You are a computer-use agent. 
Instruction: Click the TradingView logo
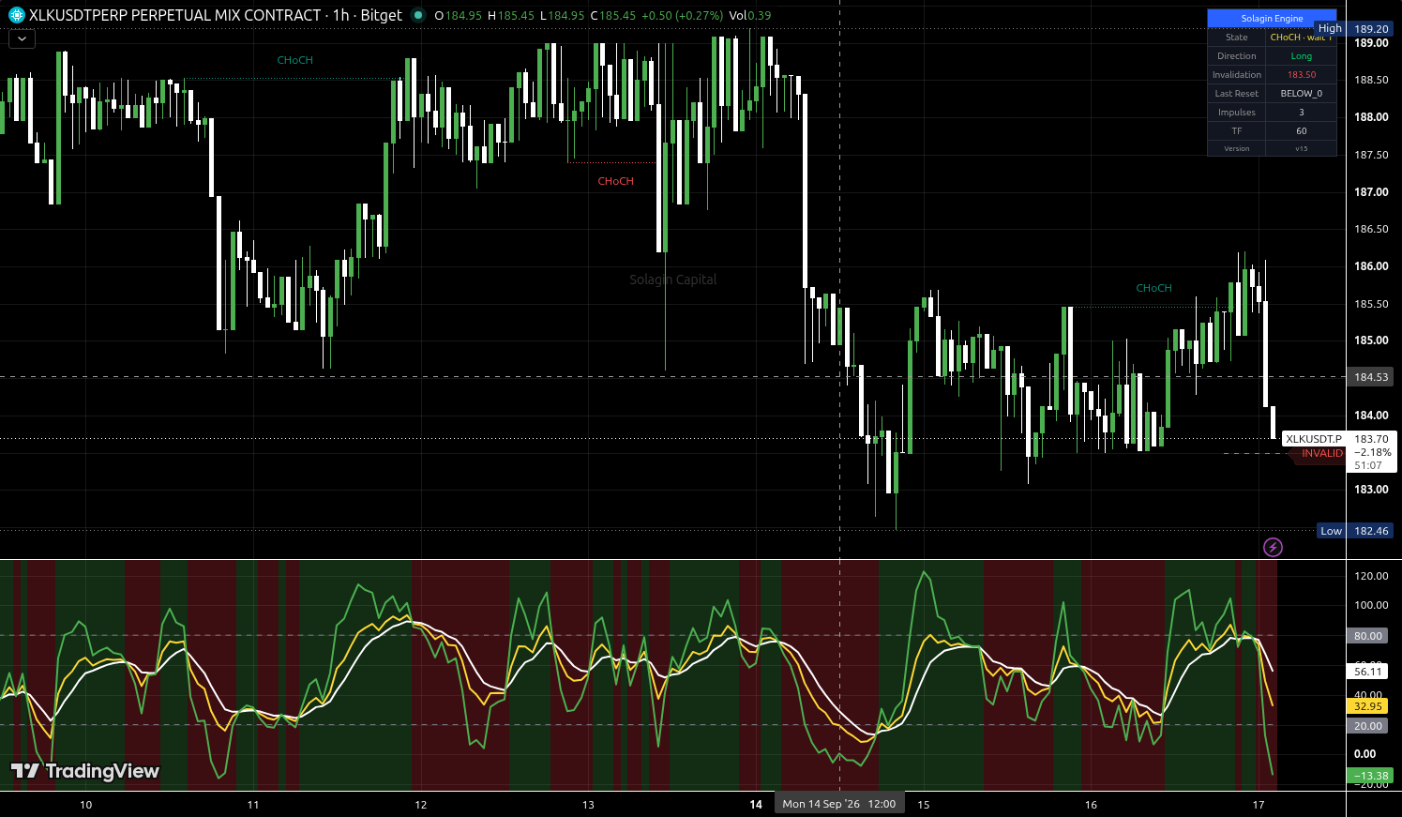[x=85, y=771]
